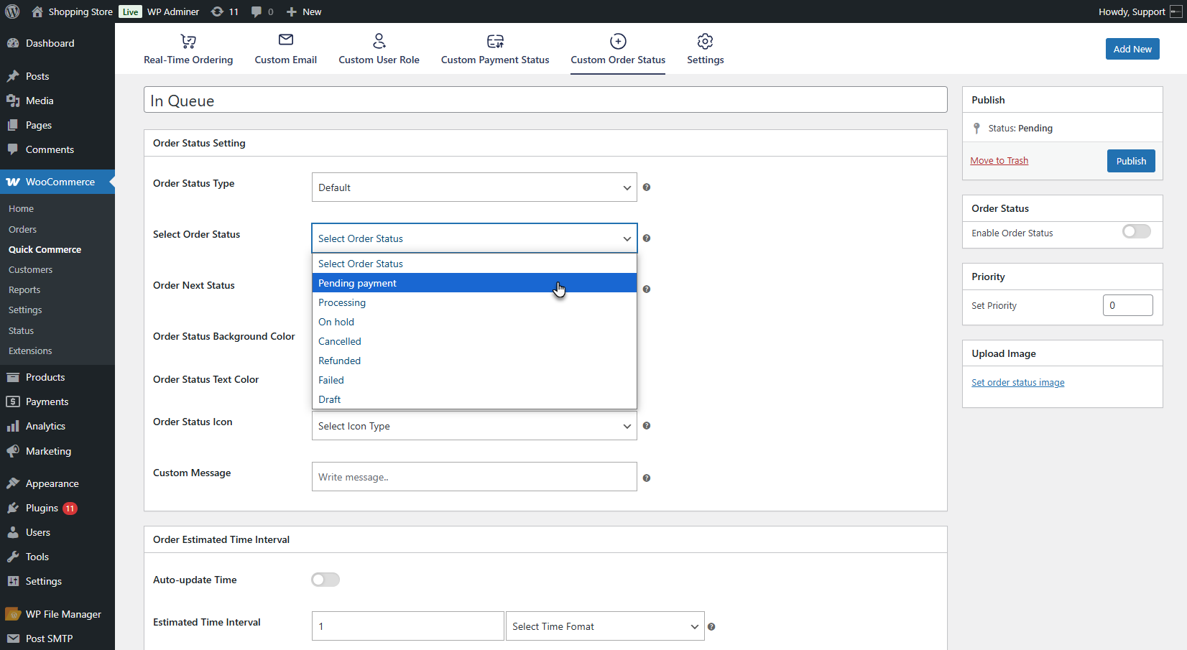1187x650 pixels.
Task: Click the Custom Email envelope icon
Action: [x=286, y=40]
